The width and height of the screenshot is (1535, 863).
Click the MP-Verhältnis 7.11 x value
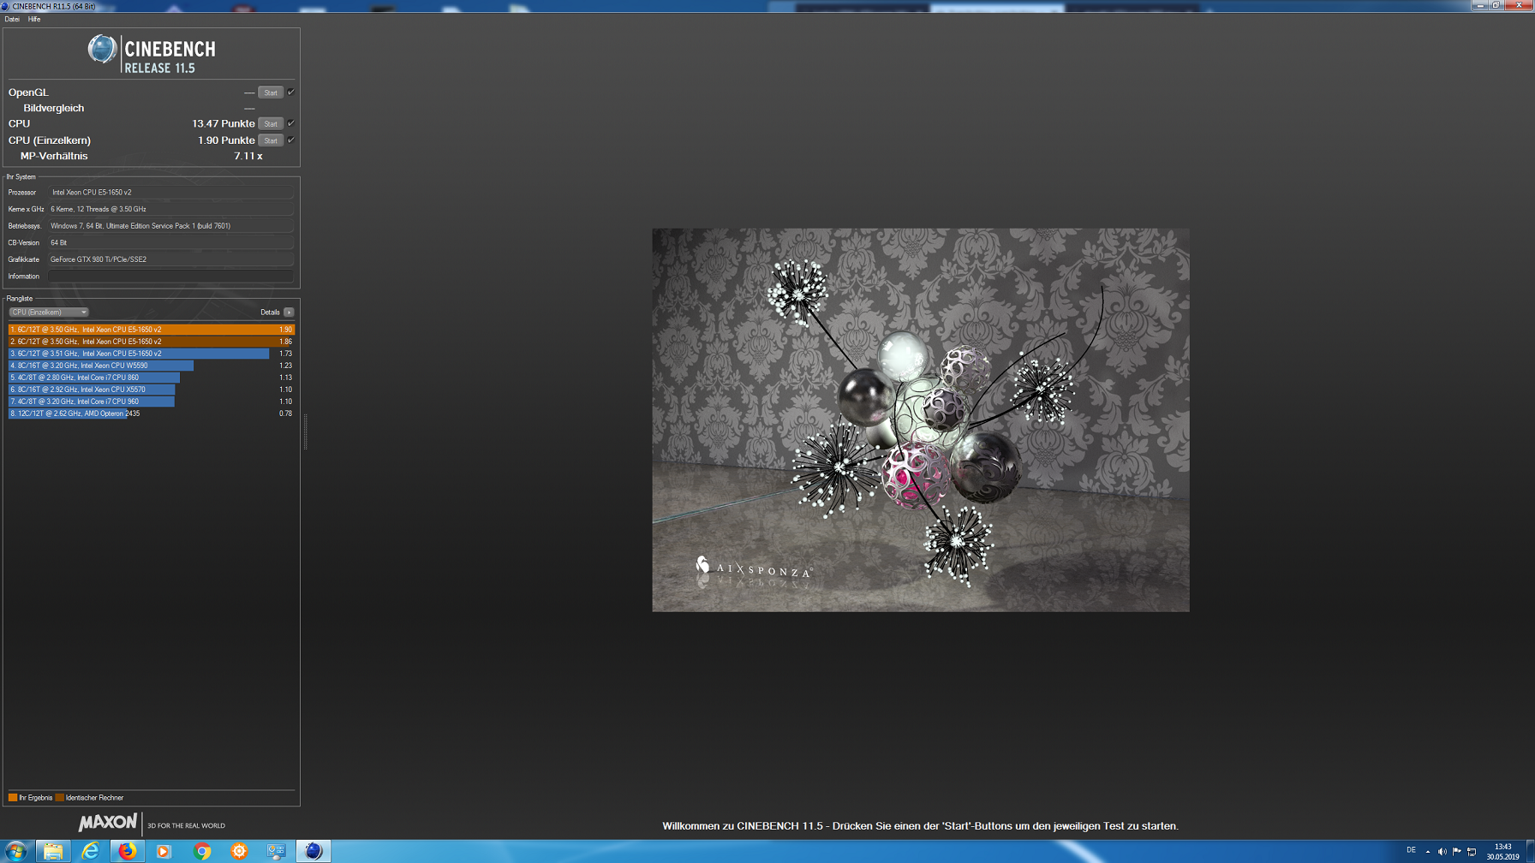click(248, 156)
